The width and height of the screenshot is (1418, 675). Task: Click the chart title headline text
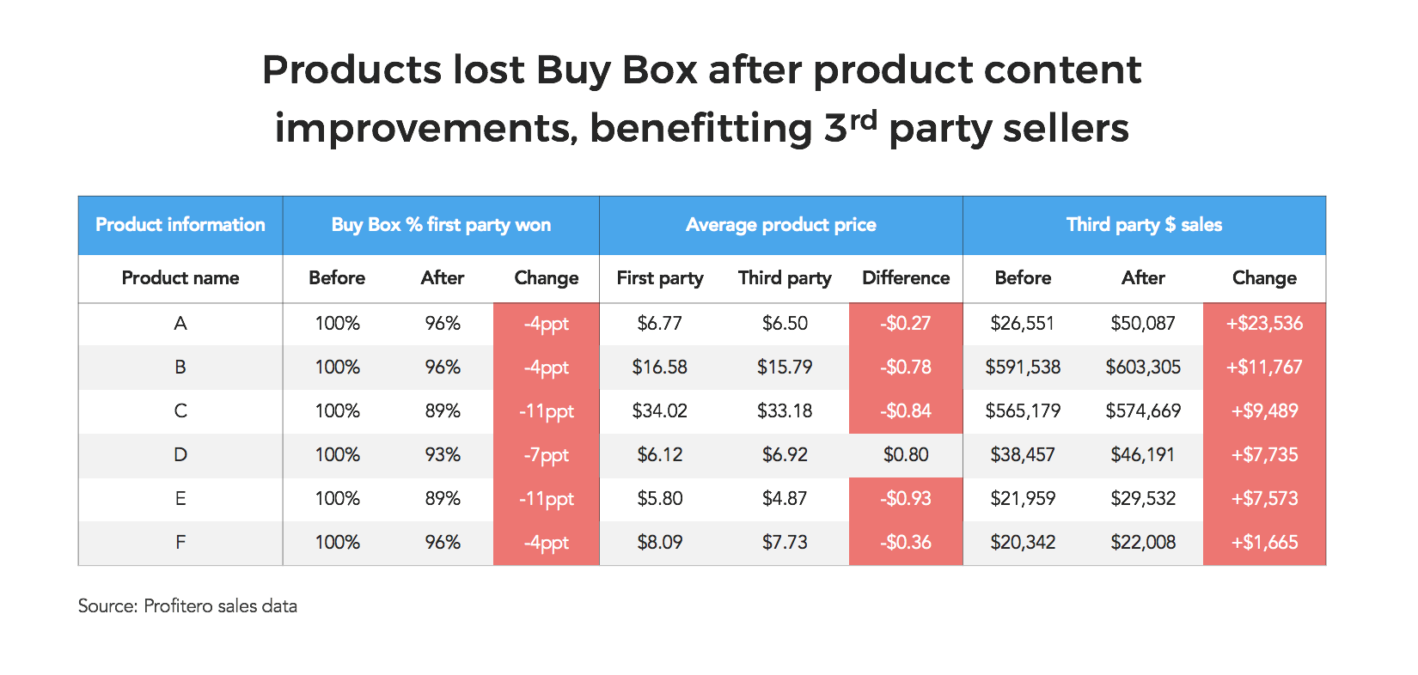(702, 98)
